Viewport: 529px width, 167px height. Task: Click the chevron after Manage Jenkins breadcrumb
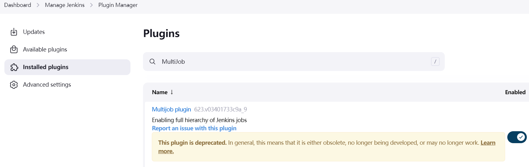coord(91,5)
